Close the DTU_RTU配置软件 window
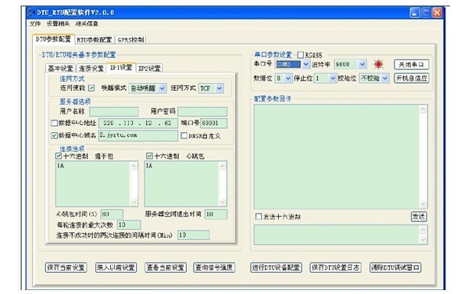This screenshot has width=475, height=294. (x=437, y=13)
